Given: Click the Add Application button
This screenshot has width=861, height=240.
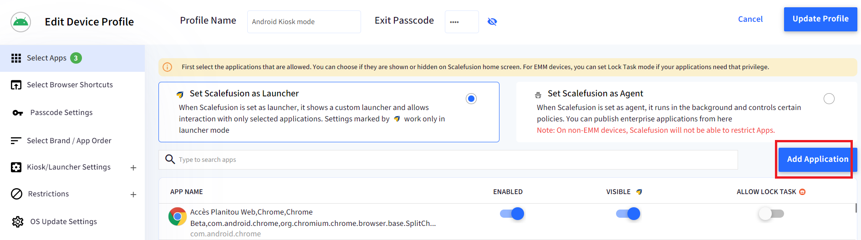Looking at the screenshot, I should tap(818, 160).
